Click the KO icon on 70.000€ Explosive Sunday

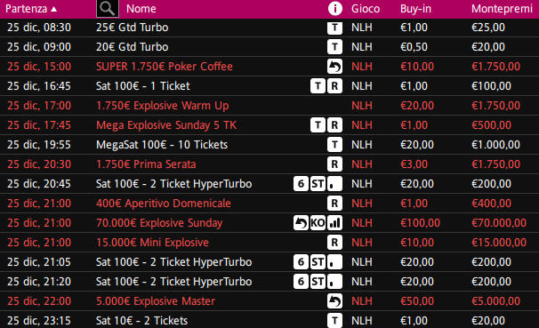click(x=318, y=224)
